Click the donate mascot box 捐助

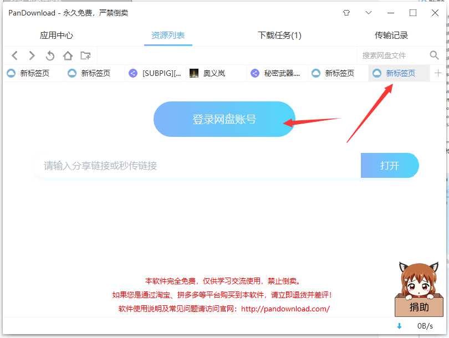click(x=419, y=307)
